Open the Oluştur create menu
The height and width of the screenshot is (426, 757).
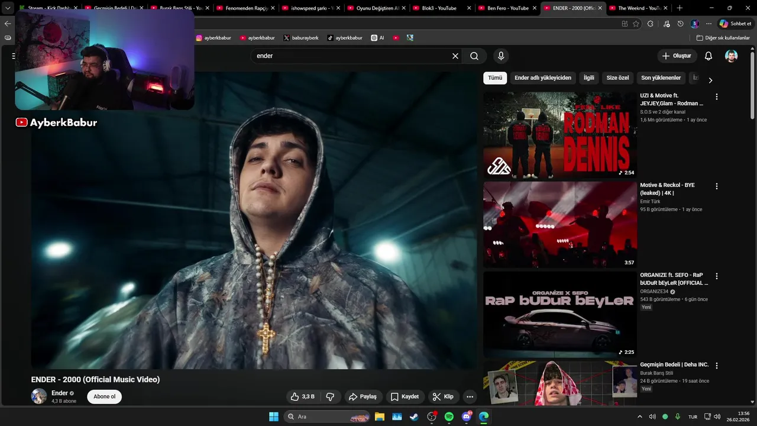click(x=677, y=56)
